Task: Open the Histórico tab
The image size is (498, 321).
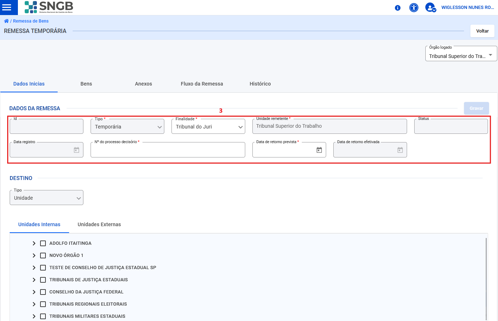Action: tap(260, 84)
